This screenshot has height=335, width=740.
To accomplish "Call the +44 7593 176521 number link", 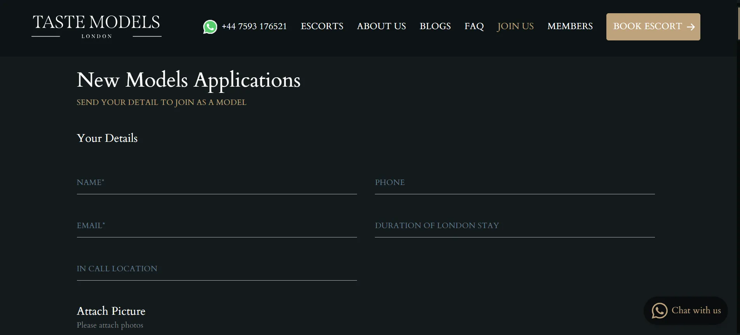I will (x=254, y=26).
